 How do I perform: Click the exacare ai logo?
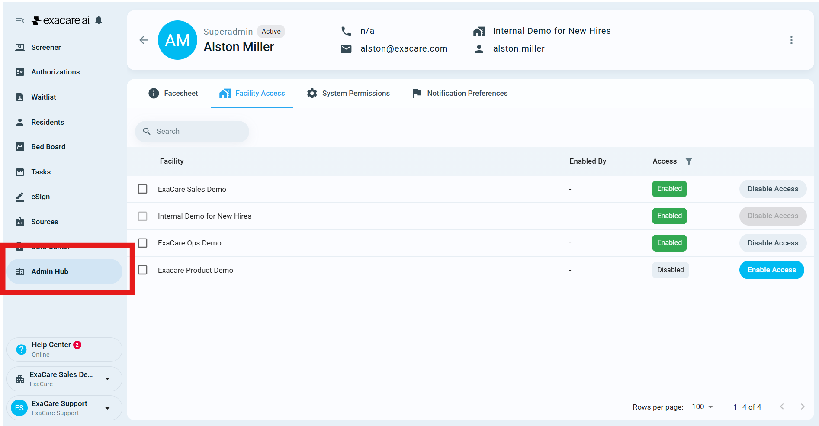click(x=61, y=20)
